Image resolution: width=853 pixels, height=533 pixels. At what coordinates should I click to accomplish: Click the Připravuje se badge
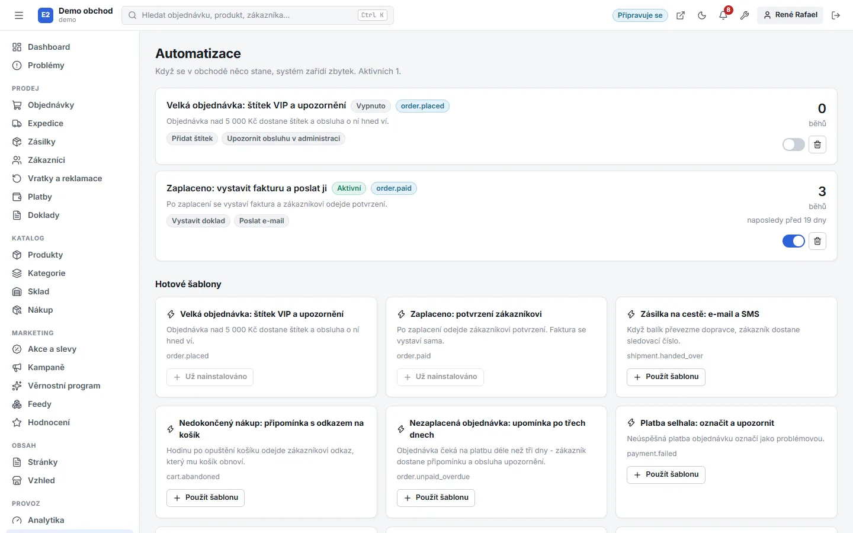[x=640, y=15]
